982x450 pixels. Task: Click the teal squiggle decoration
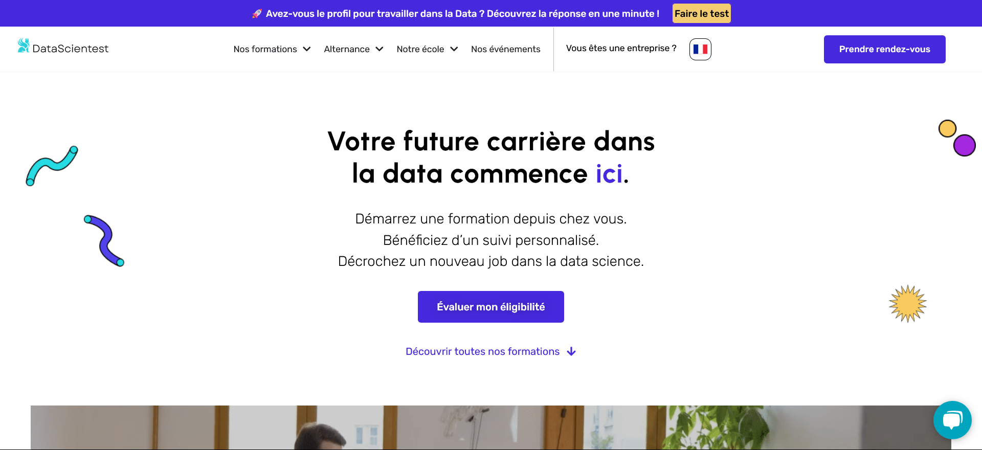tap(52, 166)
